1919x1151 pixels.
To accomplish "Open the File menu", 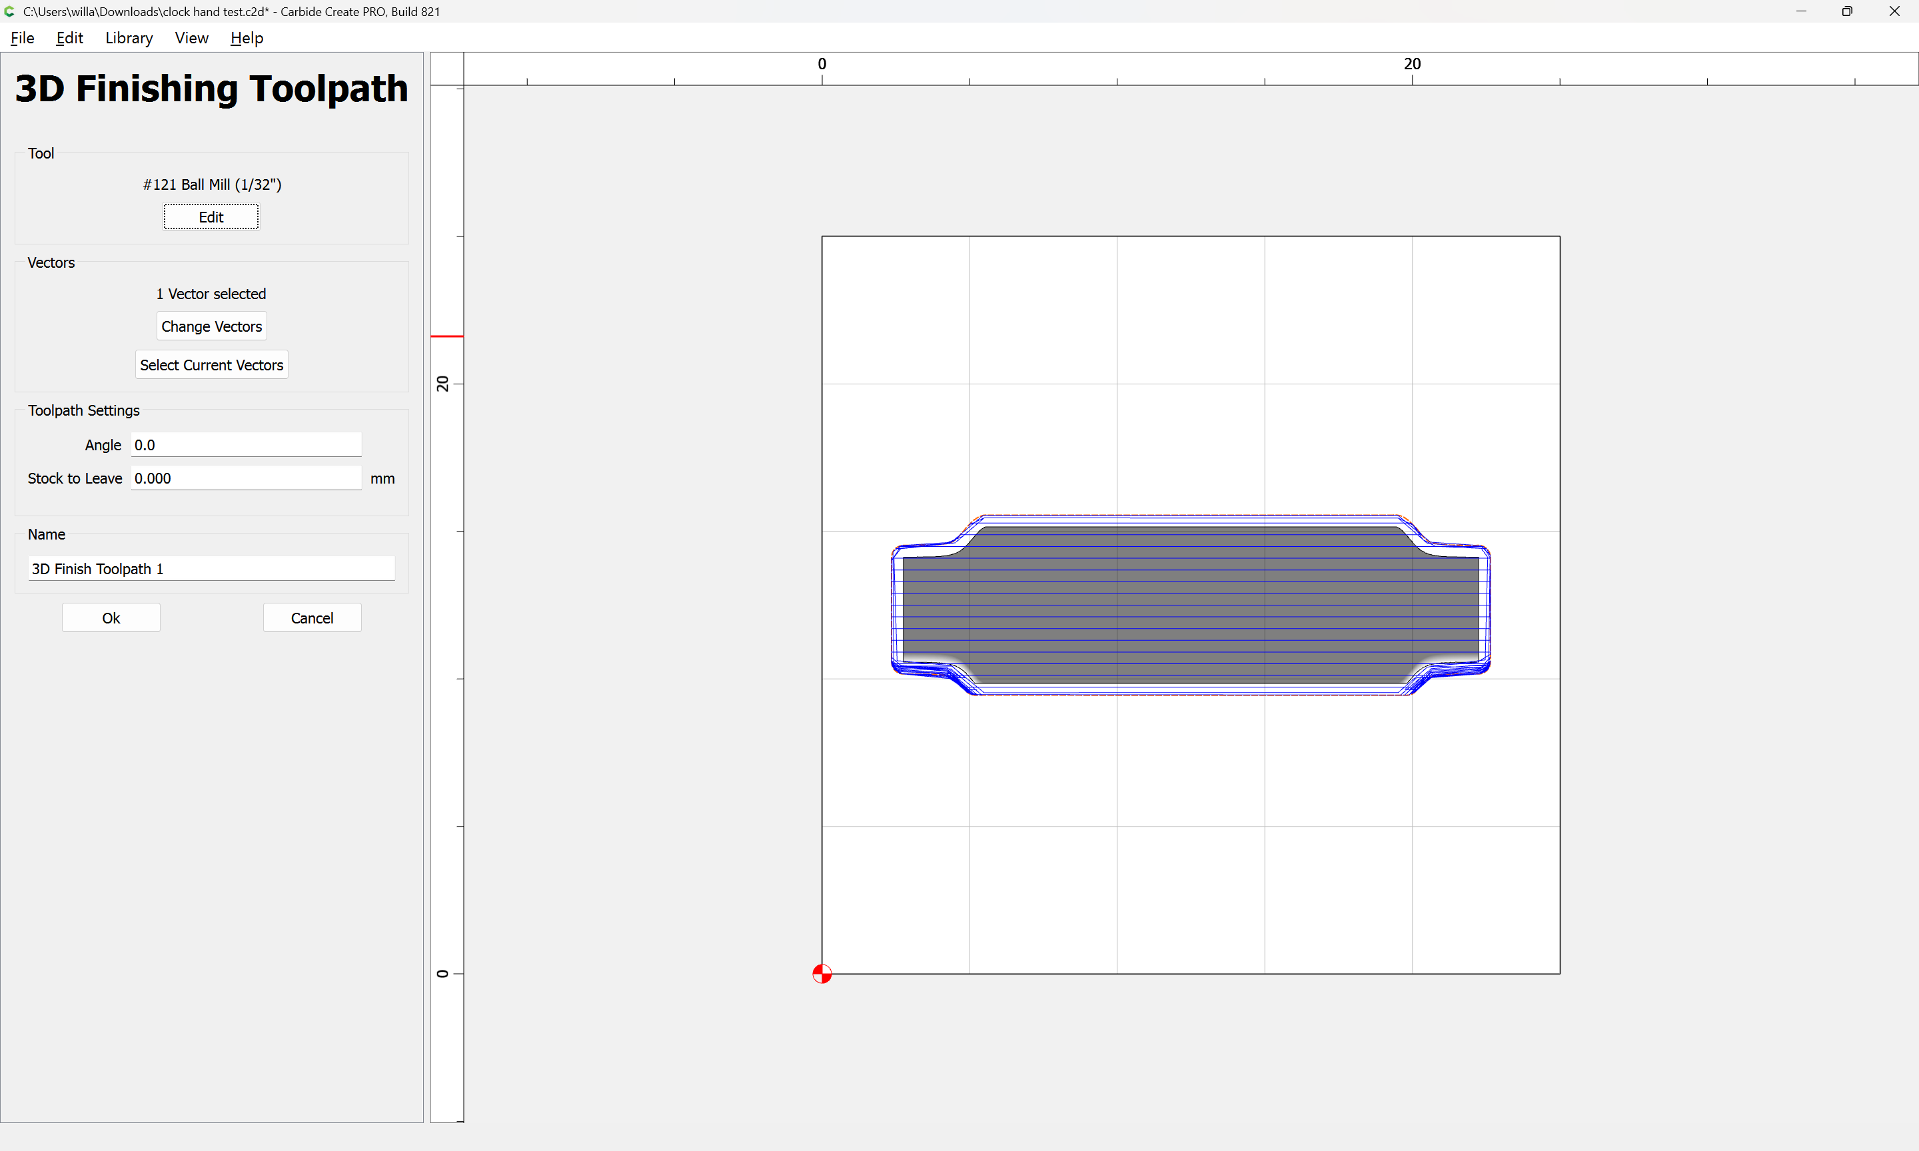I will click(x=23, y=38).
